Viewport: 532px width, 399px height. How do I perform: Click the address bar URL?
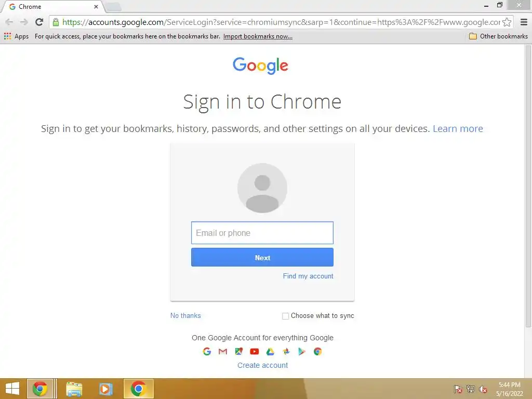(281, 22)
